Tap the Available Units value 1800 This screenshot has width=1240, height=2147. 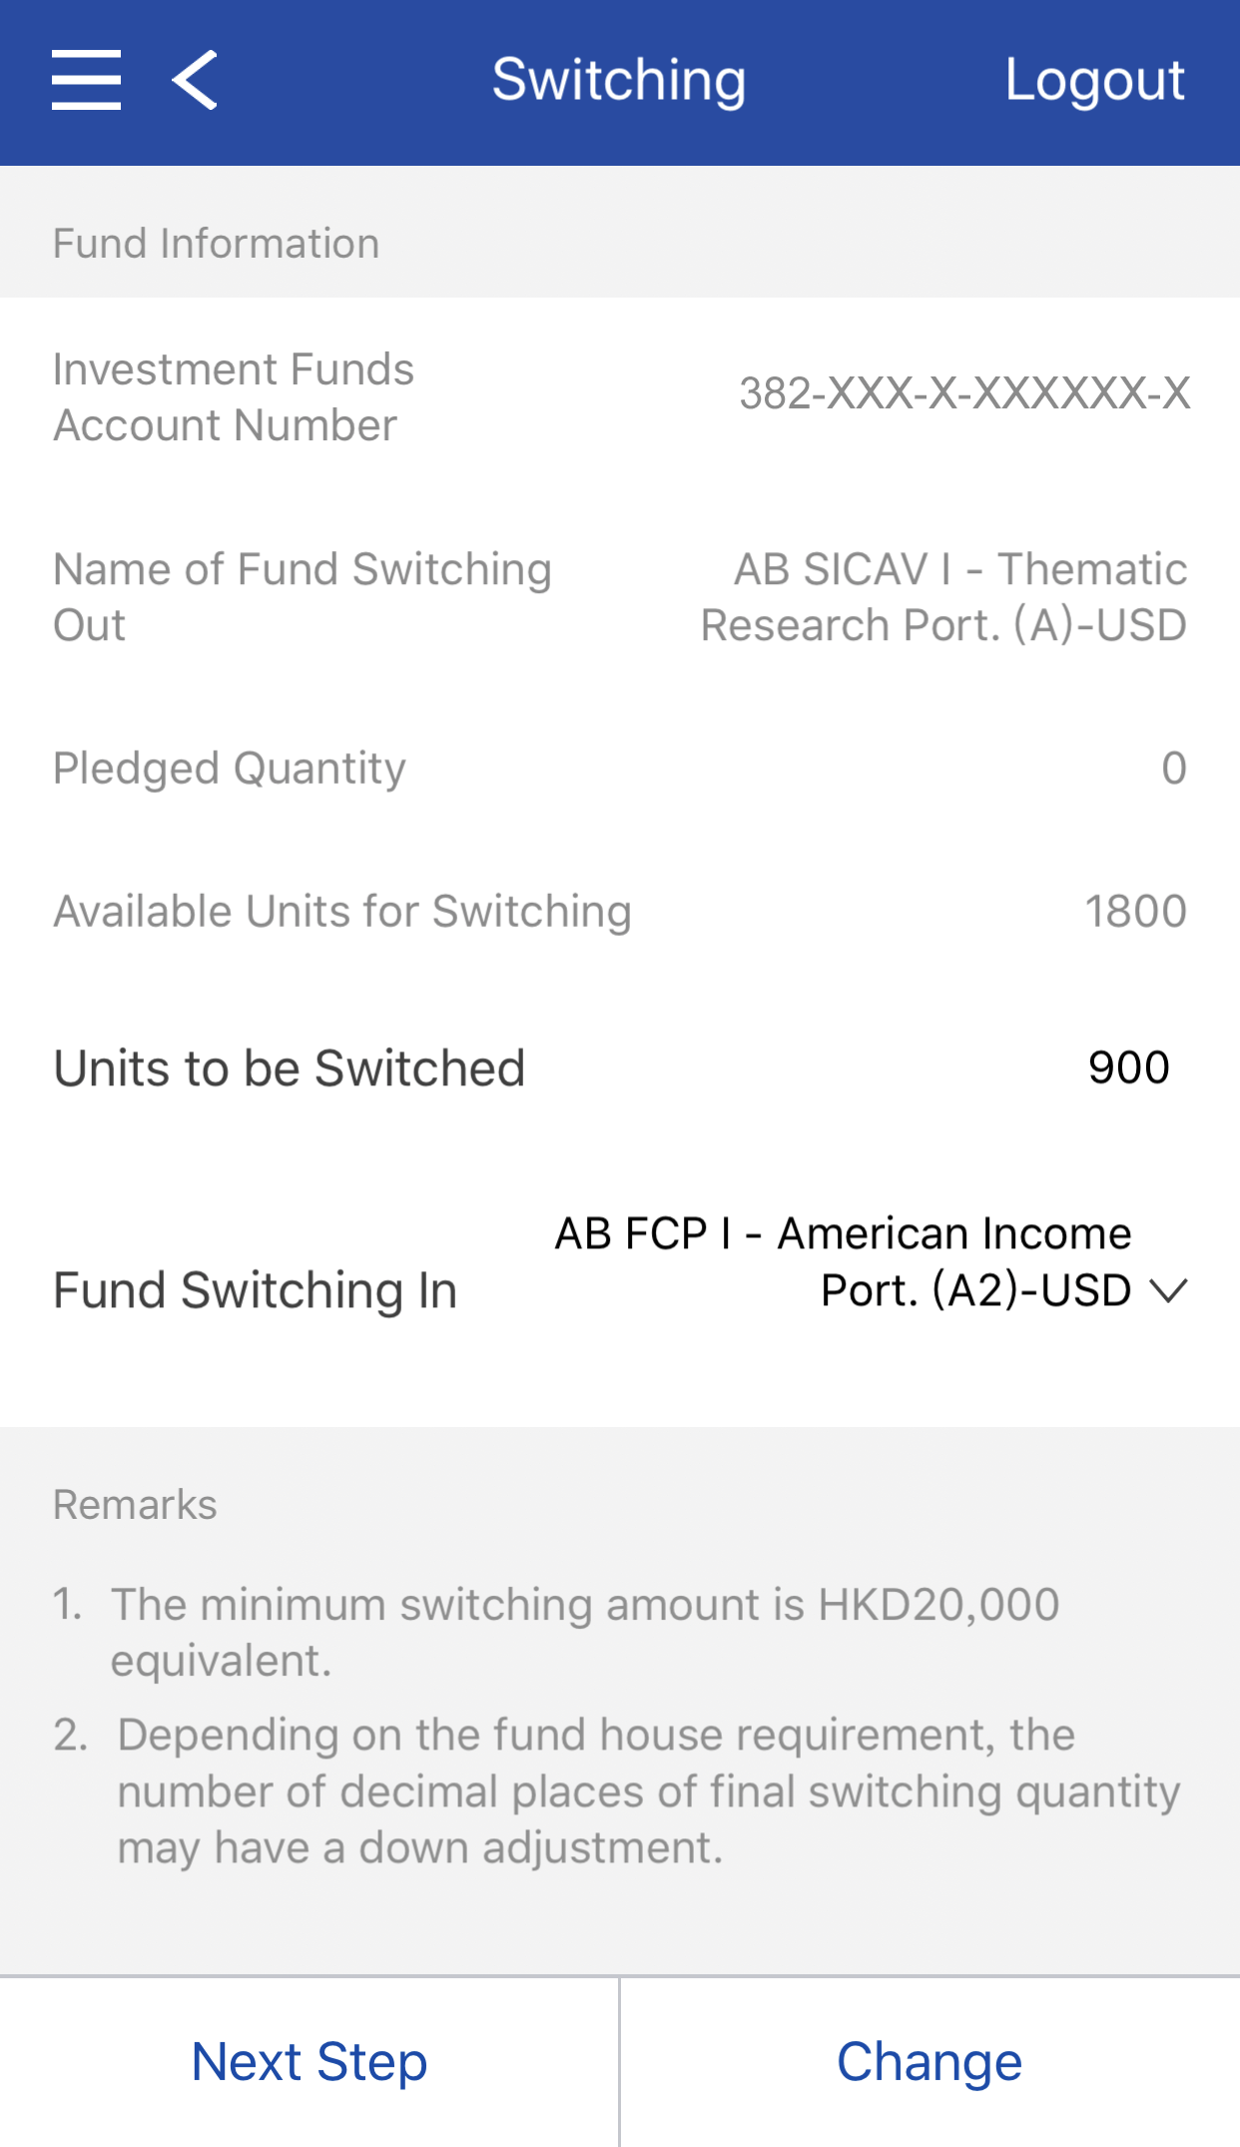click(1135, 911)
